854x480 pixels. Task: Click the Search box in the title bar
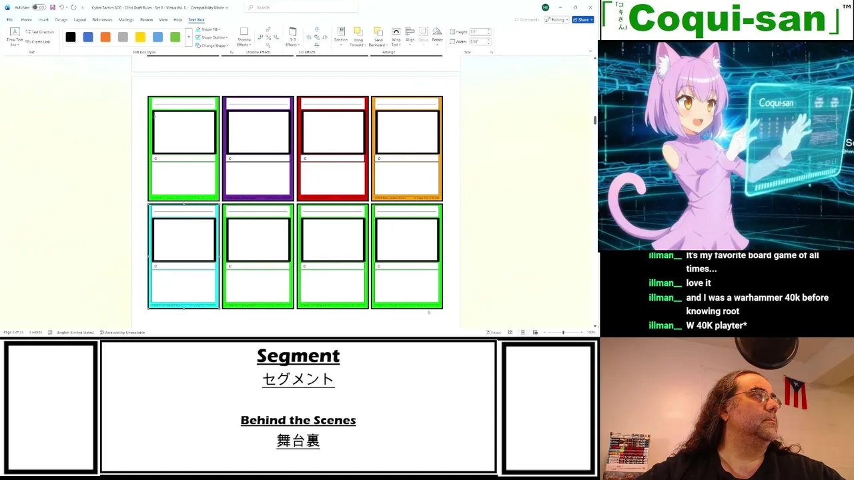pyautogui.click(x=302, y=7)
